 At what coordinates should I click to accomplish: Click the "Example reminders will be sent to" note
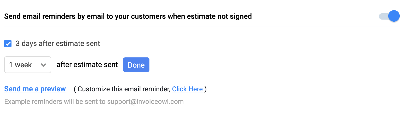click(55, 102)
